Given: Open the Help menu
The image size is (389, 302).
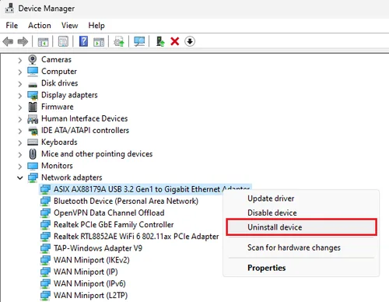Looking at the screenshot, I should tap(96, 26).
